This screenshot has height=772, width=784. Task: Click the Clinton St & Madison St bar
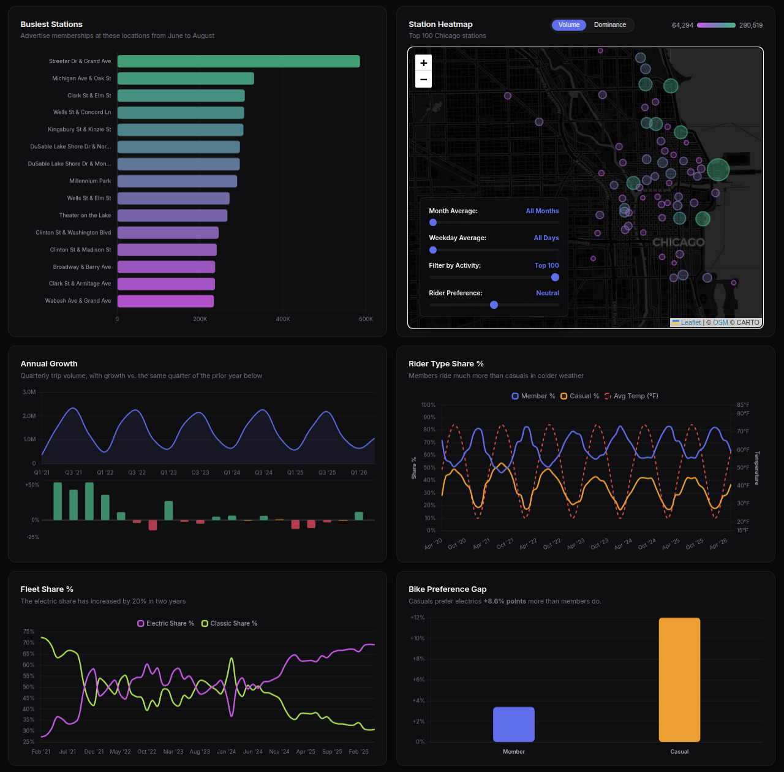[x=167, y=250]
